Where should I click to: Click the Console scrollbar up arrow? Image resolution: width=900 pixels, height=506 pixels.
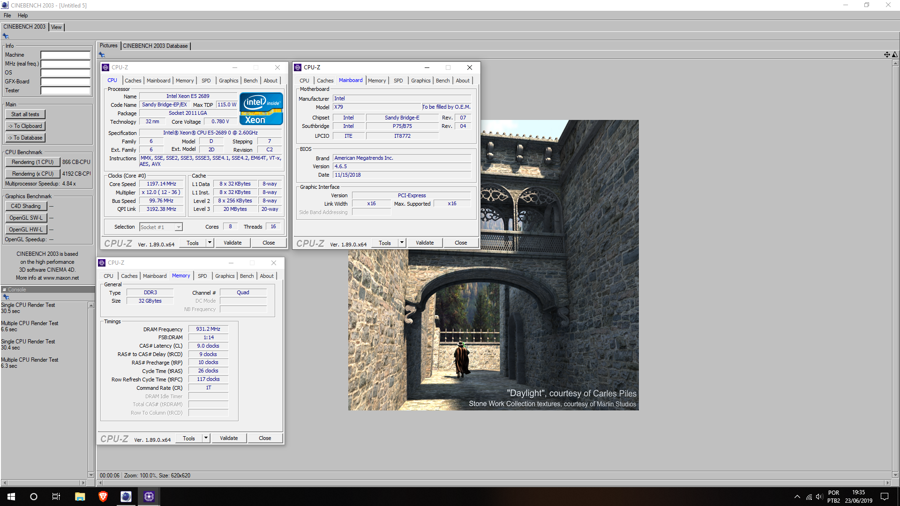(x=91, y=305)
